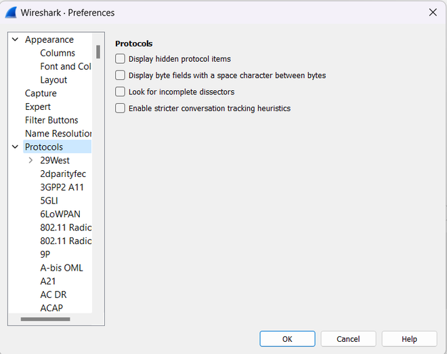
Task: Select the 29West protocol entry
Action: pyautogui.click(x=55, y=160)
